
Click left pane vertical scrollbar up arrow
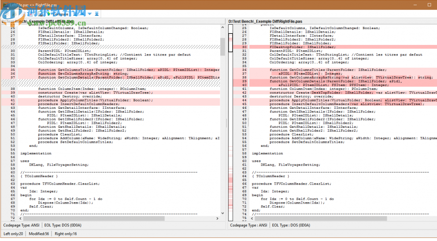coord(222,28)
